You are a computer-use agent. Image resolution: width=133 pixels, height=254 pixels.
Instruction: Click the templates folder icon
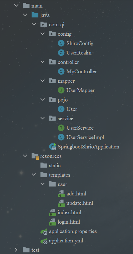pyautogui.click(x=44, y=175)
